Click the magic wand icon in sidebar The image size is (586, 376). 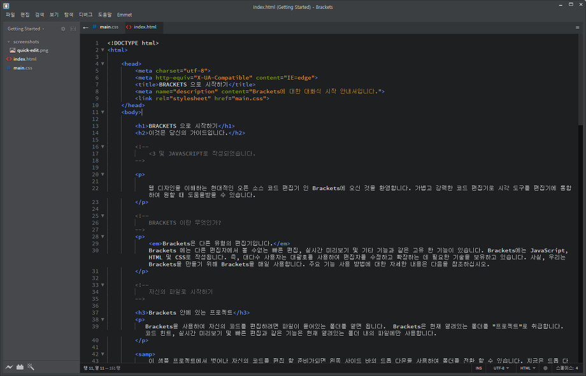(x=31, y=367)
